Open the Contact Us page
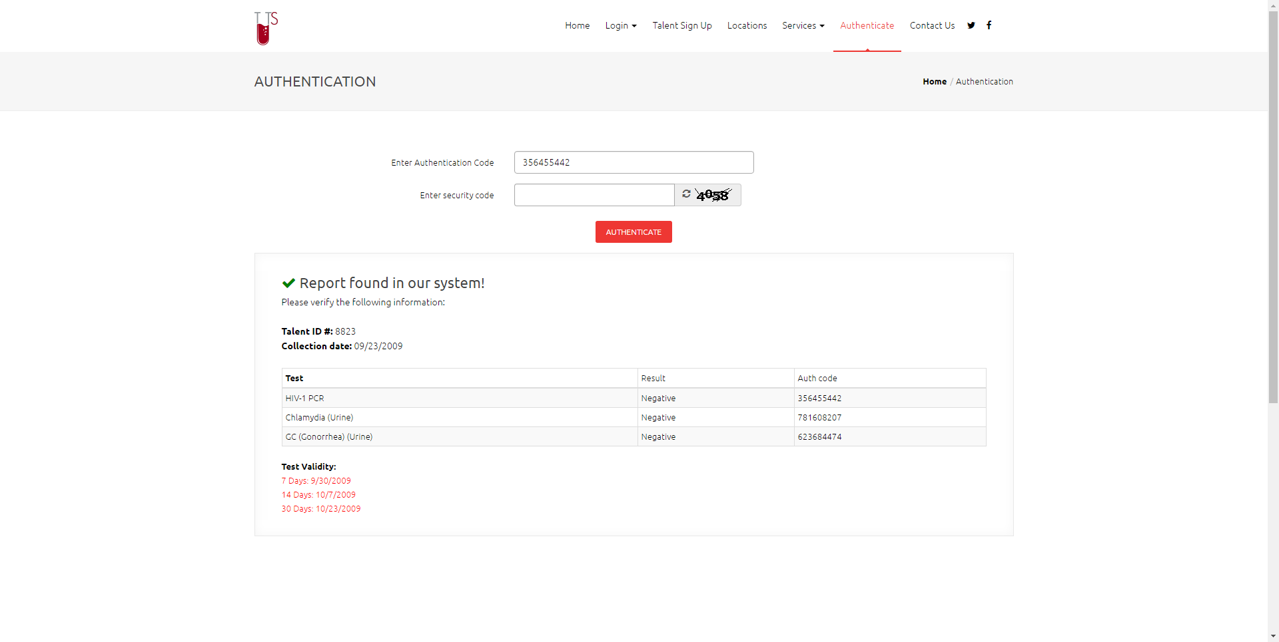The image size is (1279, 642). coord(932,25)
